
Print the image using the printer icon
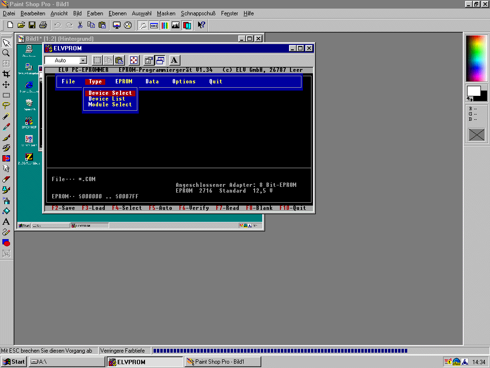[43, 25]
